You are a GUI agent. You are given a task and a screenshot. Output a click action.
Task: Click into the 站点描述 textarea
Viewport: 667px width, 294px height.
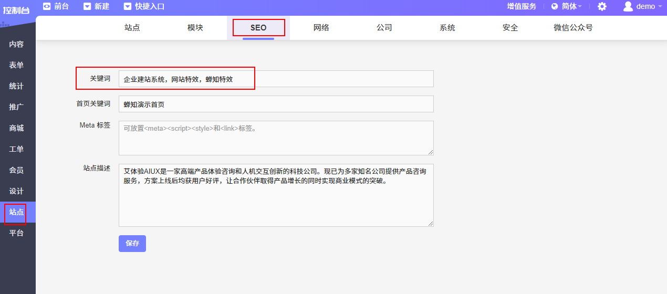tap(276, 195)
